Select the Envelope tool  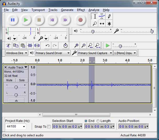click(x=102, y=16)
